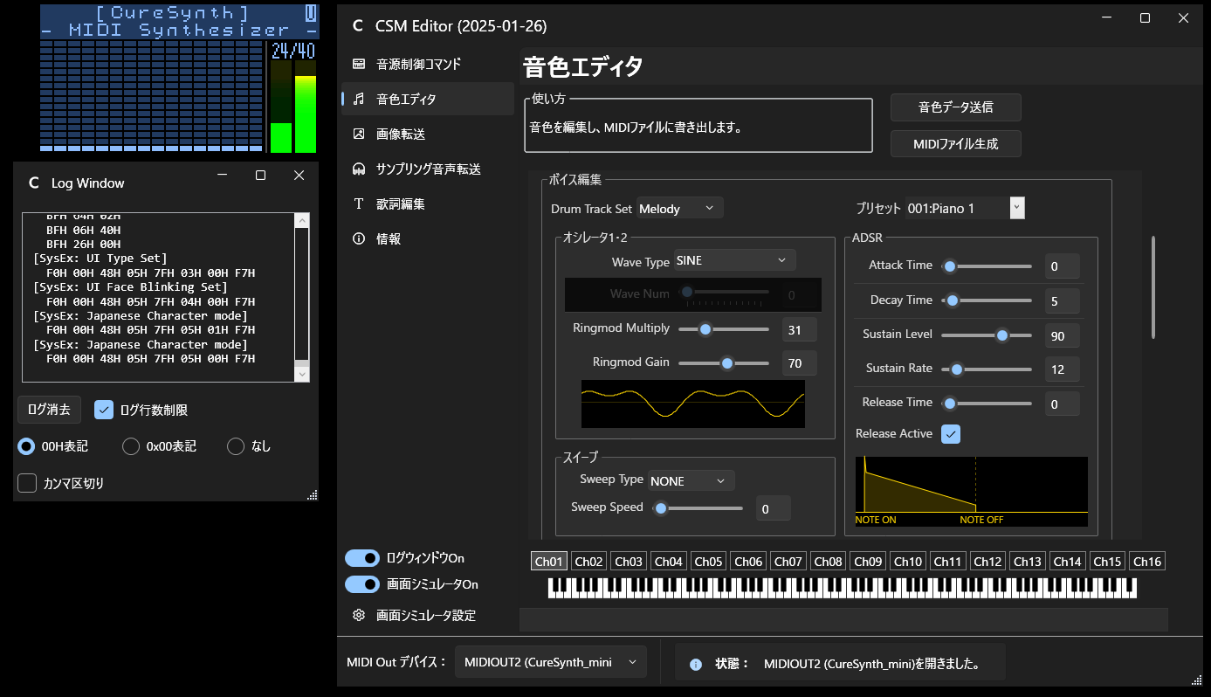1211x697 pixels.
Task: Click the Attack Time slider
Action: pyautogui.click(x=987, y=266)
